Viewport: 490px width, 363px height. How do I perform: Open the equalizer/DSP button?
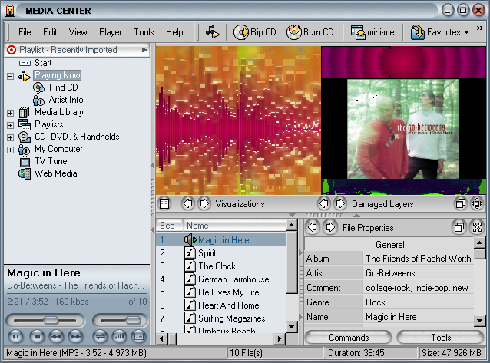pos(119,336)
